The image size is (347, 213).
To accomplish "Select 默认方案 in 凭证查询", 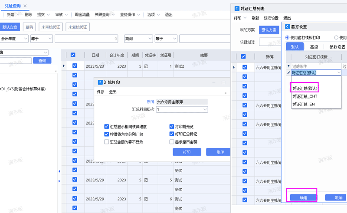I will click(x=10, y=27).
